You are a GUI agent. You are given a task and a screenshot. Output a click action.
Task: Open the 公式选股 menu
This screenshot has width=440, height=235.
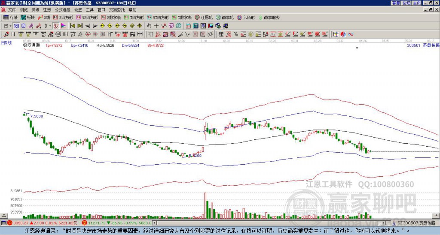pyautogui.click(x=62, y=10)
